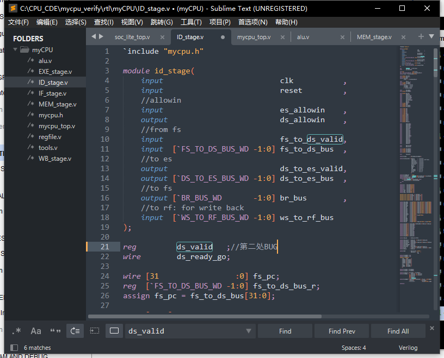Open tools.v in sidebar
Image resolution: width=444 pixels, height=358 pixels.
click(x=48, y=148)
